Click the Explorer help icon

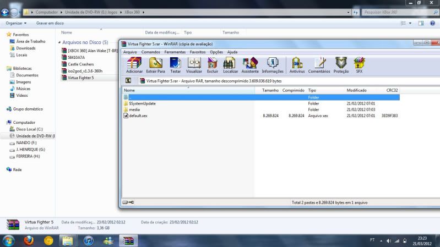coord(432,23)
